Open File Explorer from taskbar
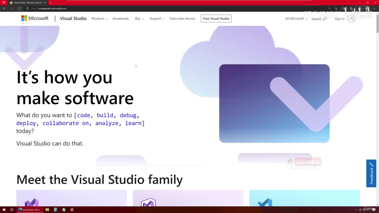Screen dimensions: 379x213 (47, 210)
